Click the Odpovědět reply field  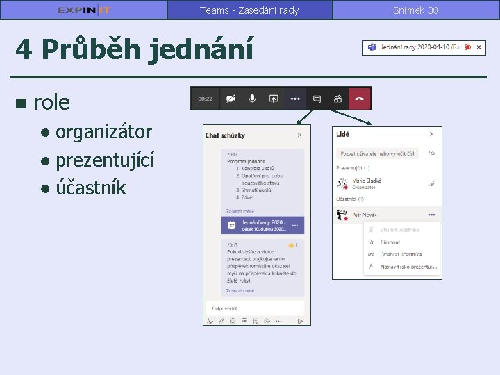click(255, 308)
